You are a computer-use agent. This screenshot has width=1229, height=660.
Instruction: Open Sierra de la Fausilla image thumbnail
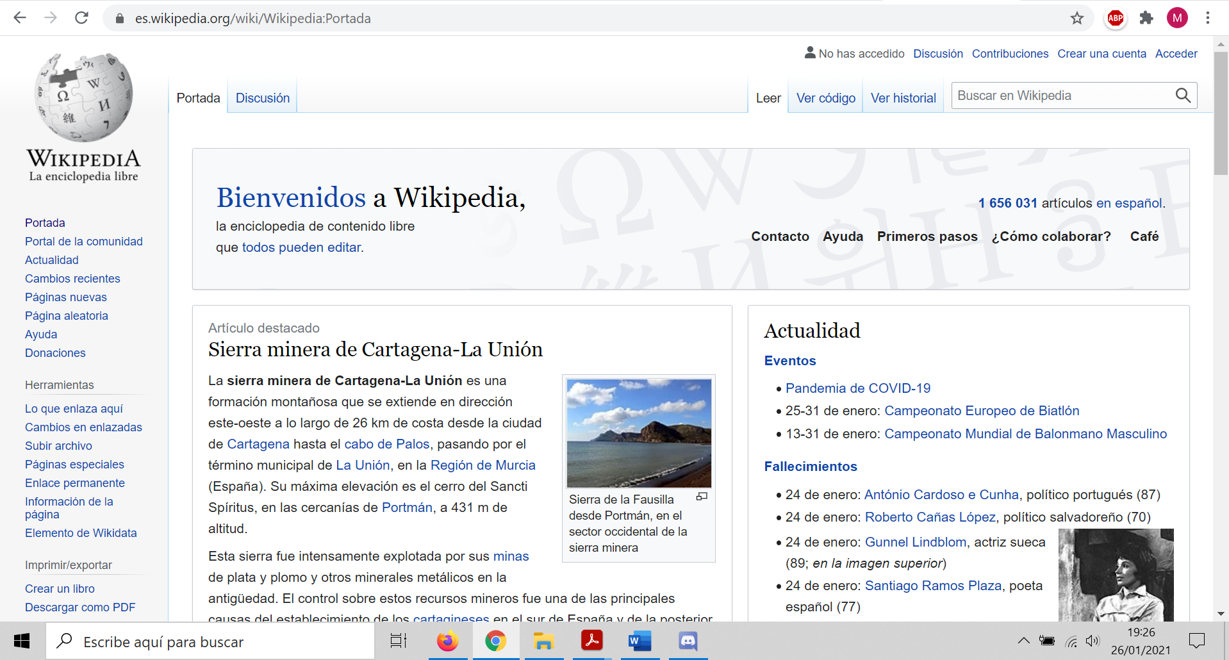point(639,433)
